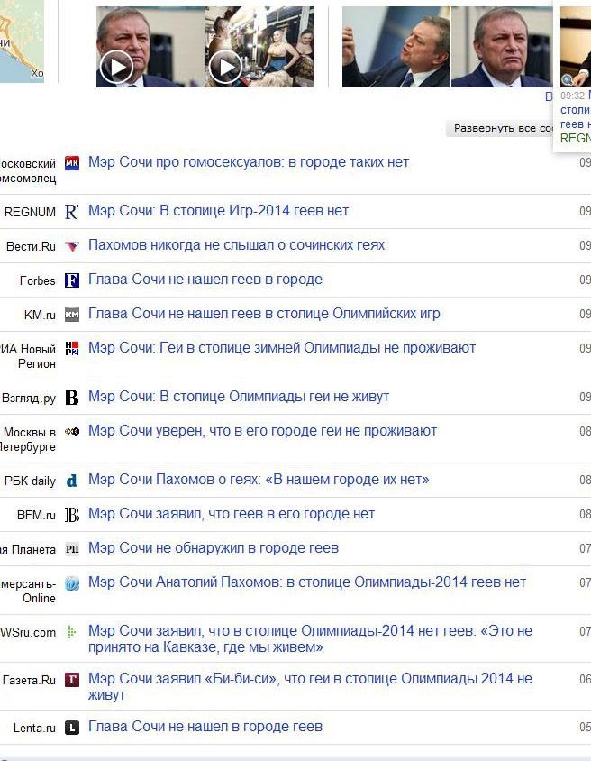Click the map thumbnail in top corner

point(22,41)
